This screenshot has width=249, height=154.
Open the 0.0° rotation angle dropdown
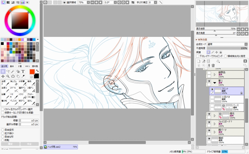pyautogui.click(x=115, y=2)
